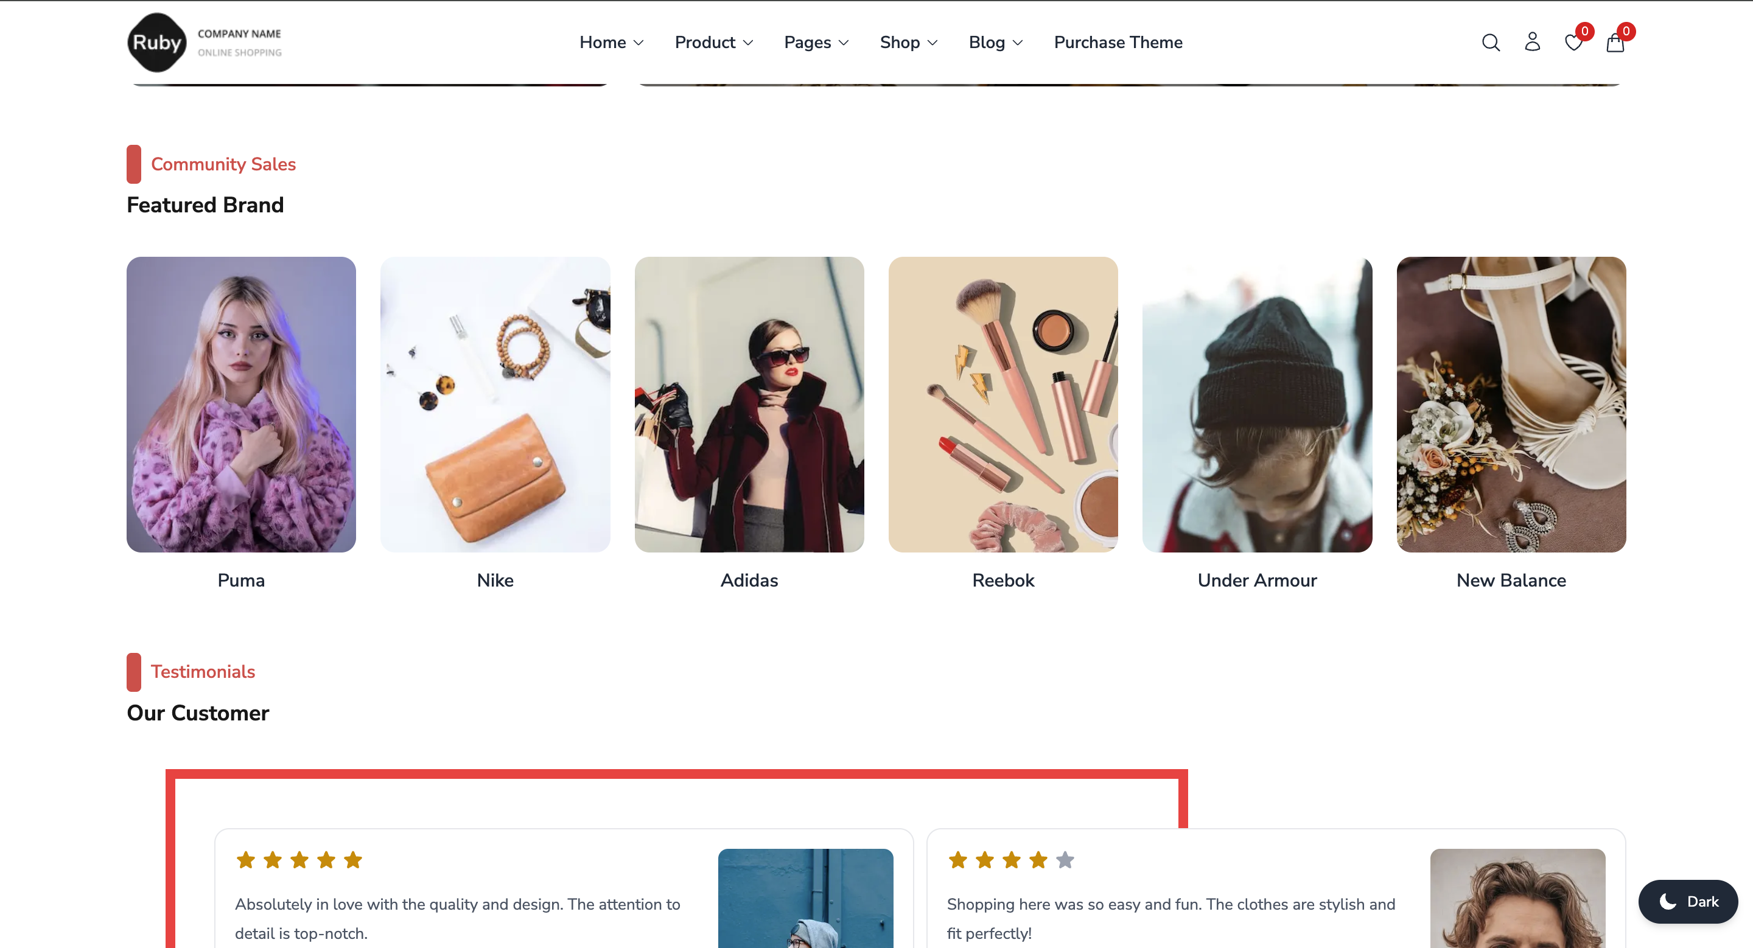Expand the Product dropdown chevron

click(x=748, y=43)
